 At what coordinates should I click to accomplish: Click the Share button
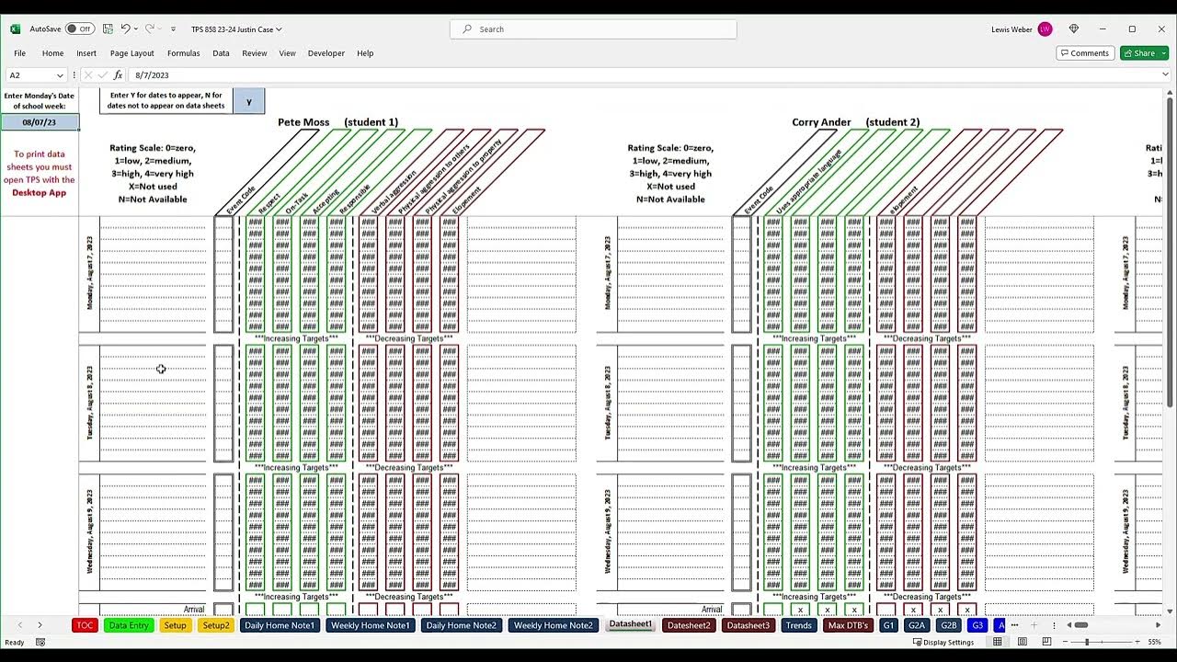(x=1139, y=53)
